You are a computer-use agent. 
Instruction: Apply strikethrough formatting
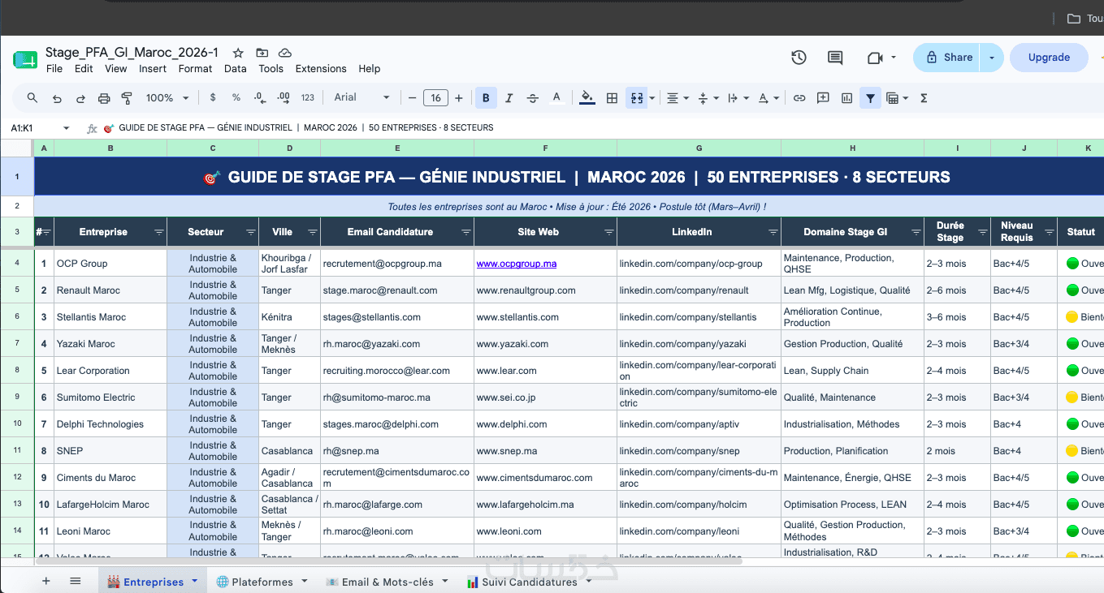533,98
